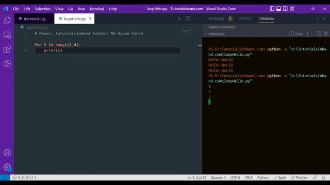Open the Explorer view in activity bar

pos(7,21)
